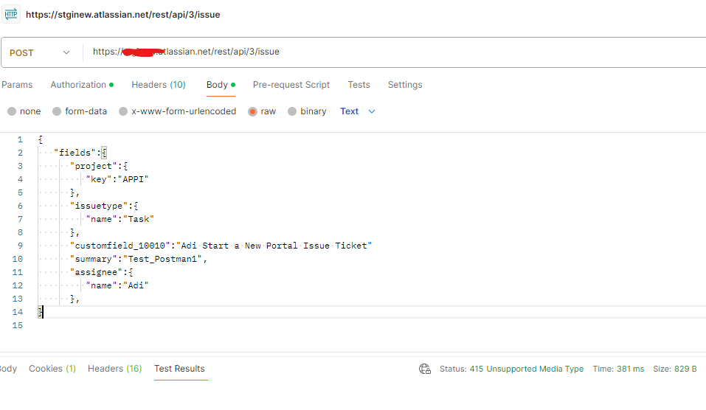This screenshot has height=410, width=706.
Task: Expand the Text format dropdown chevron
Action: pyautogui.click(x=372, y=111)
